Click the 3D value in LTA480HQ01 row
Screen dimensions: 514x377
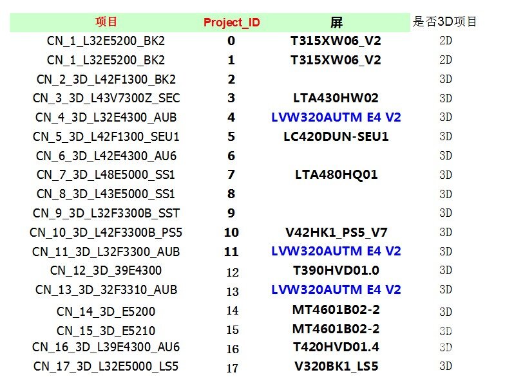(x=446, y=175)
